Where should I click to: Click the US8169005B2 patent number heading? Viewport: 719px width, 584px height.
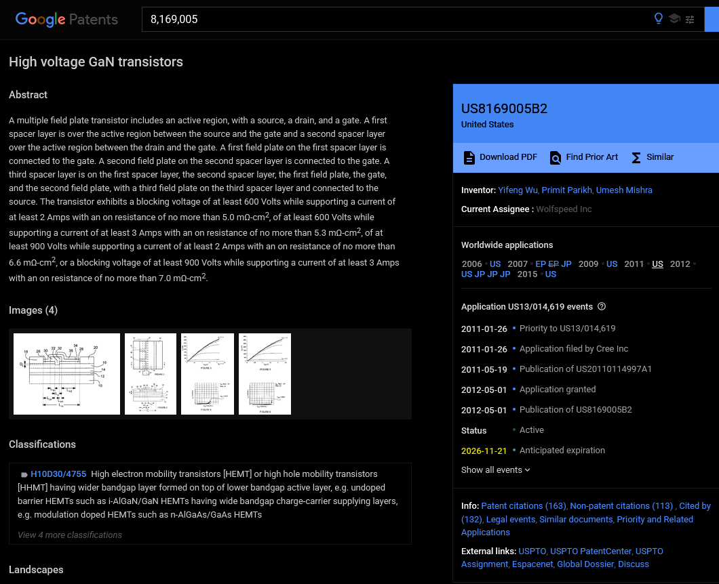click(x=504, y=108)
